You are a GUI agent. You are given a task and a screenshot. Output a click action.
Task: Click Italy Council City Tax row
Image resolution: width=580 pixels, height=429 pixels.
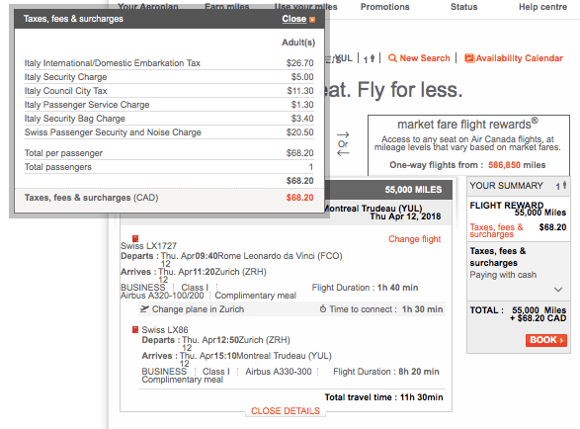coord(169,91)
